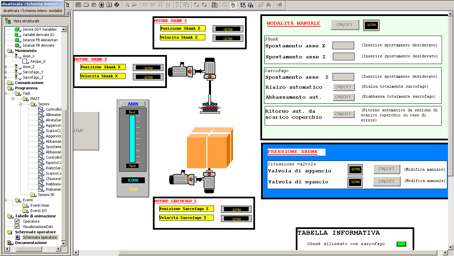Collapse the Asse_X tree node
This screenshot has width=454, height=256.
6,56
